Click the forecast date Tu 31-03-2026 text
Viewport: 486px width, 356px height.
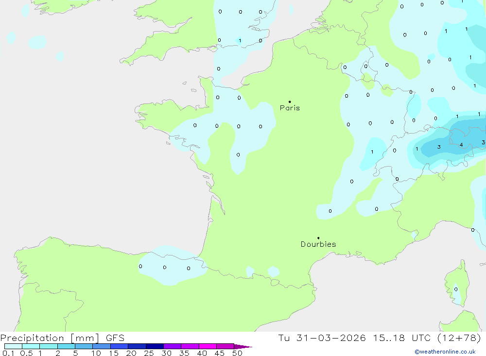(x=322, y=338)
